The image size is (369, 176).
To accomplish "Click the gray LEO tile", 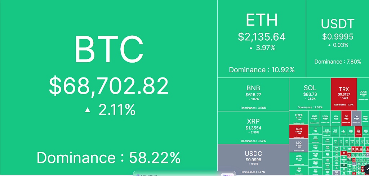I will [299, 145].
